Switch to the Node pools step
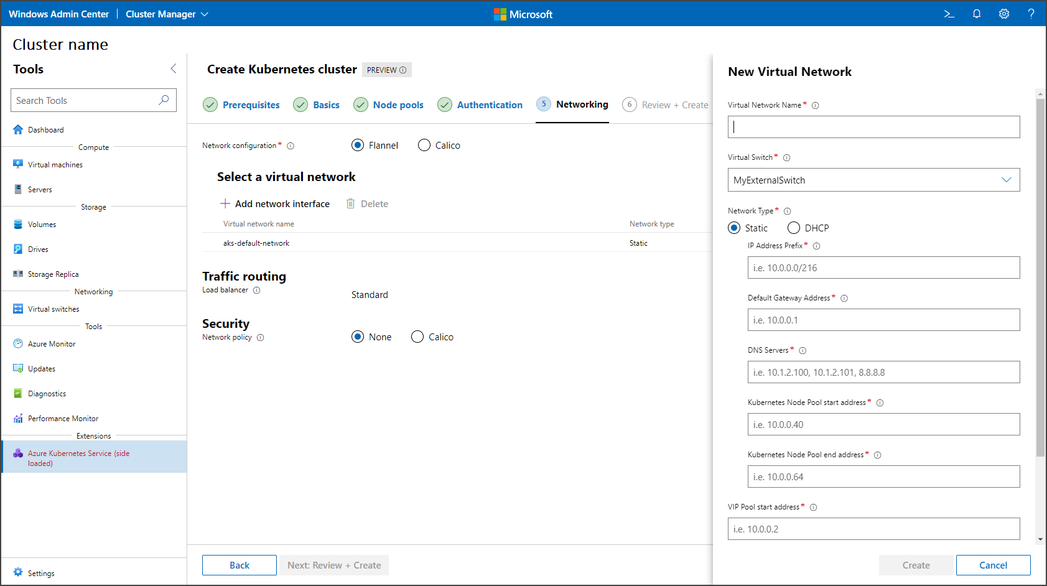 pyautogui.click(x=398, y=105)
